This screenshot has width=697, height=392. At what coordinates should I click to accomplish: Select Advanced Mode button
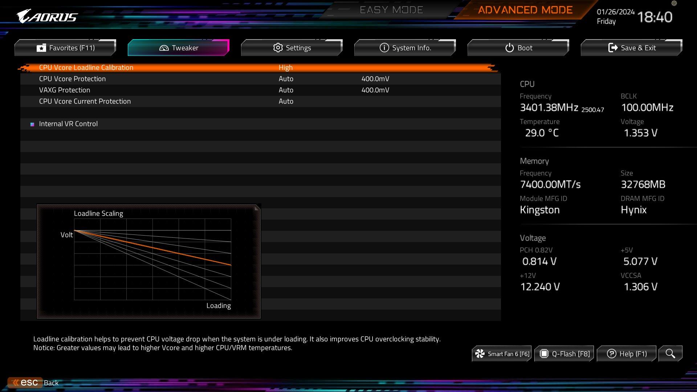[525, 10]
